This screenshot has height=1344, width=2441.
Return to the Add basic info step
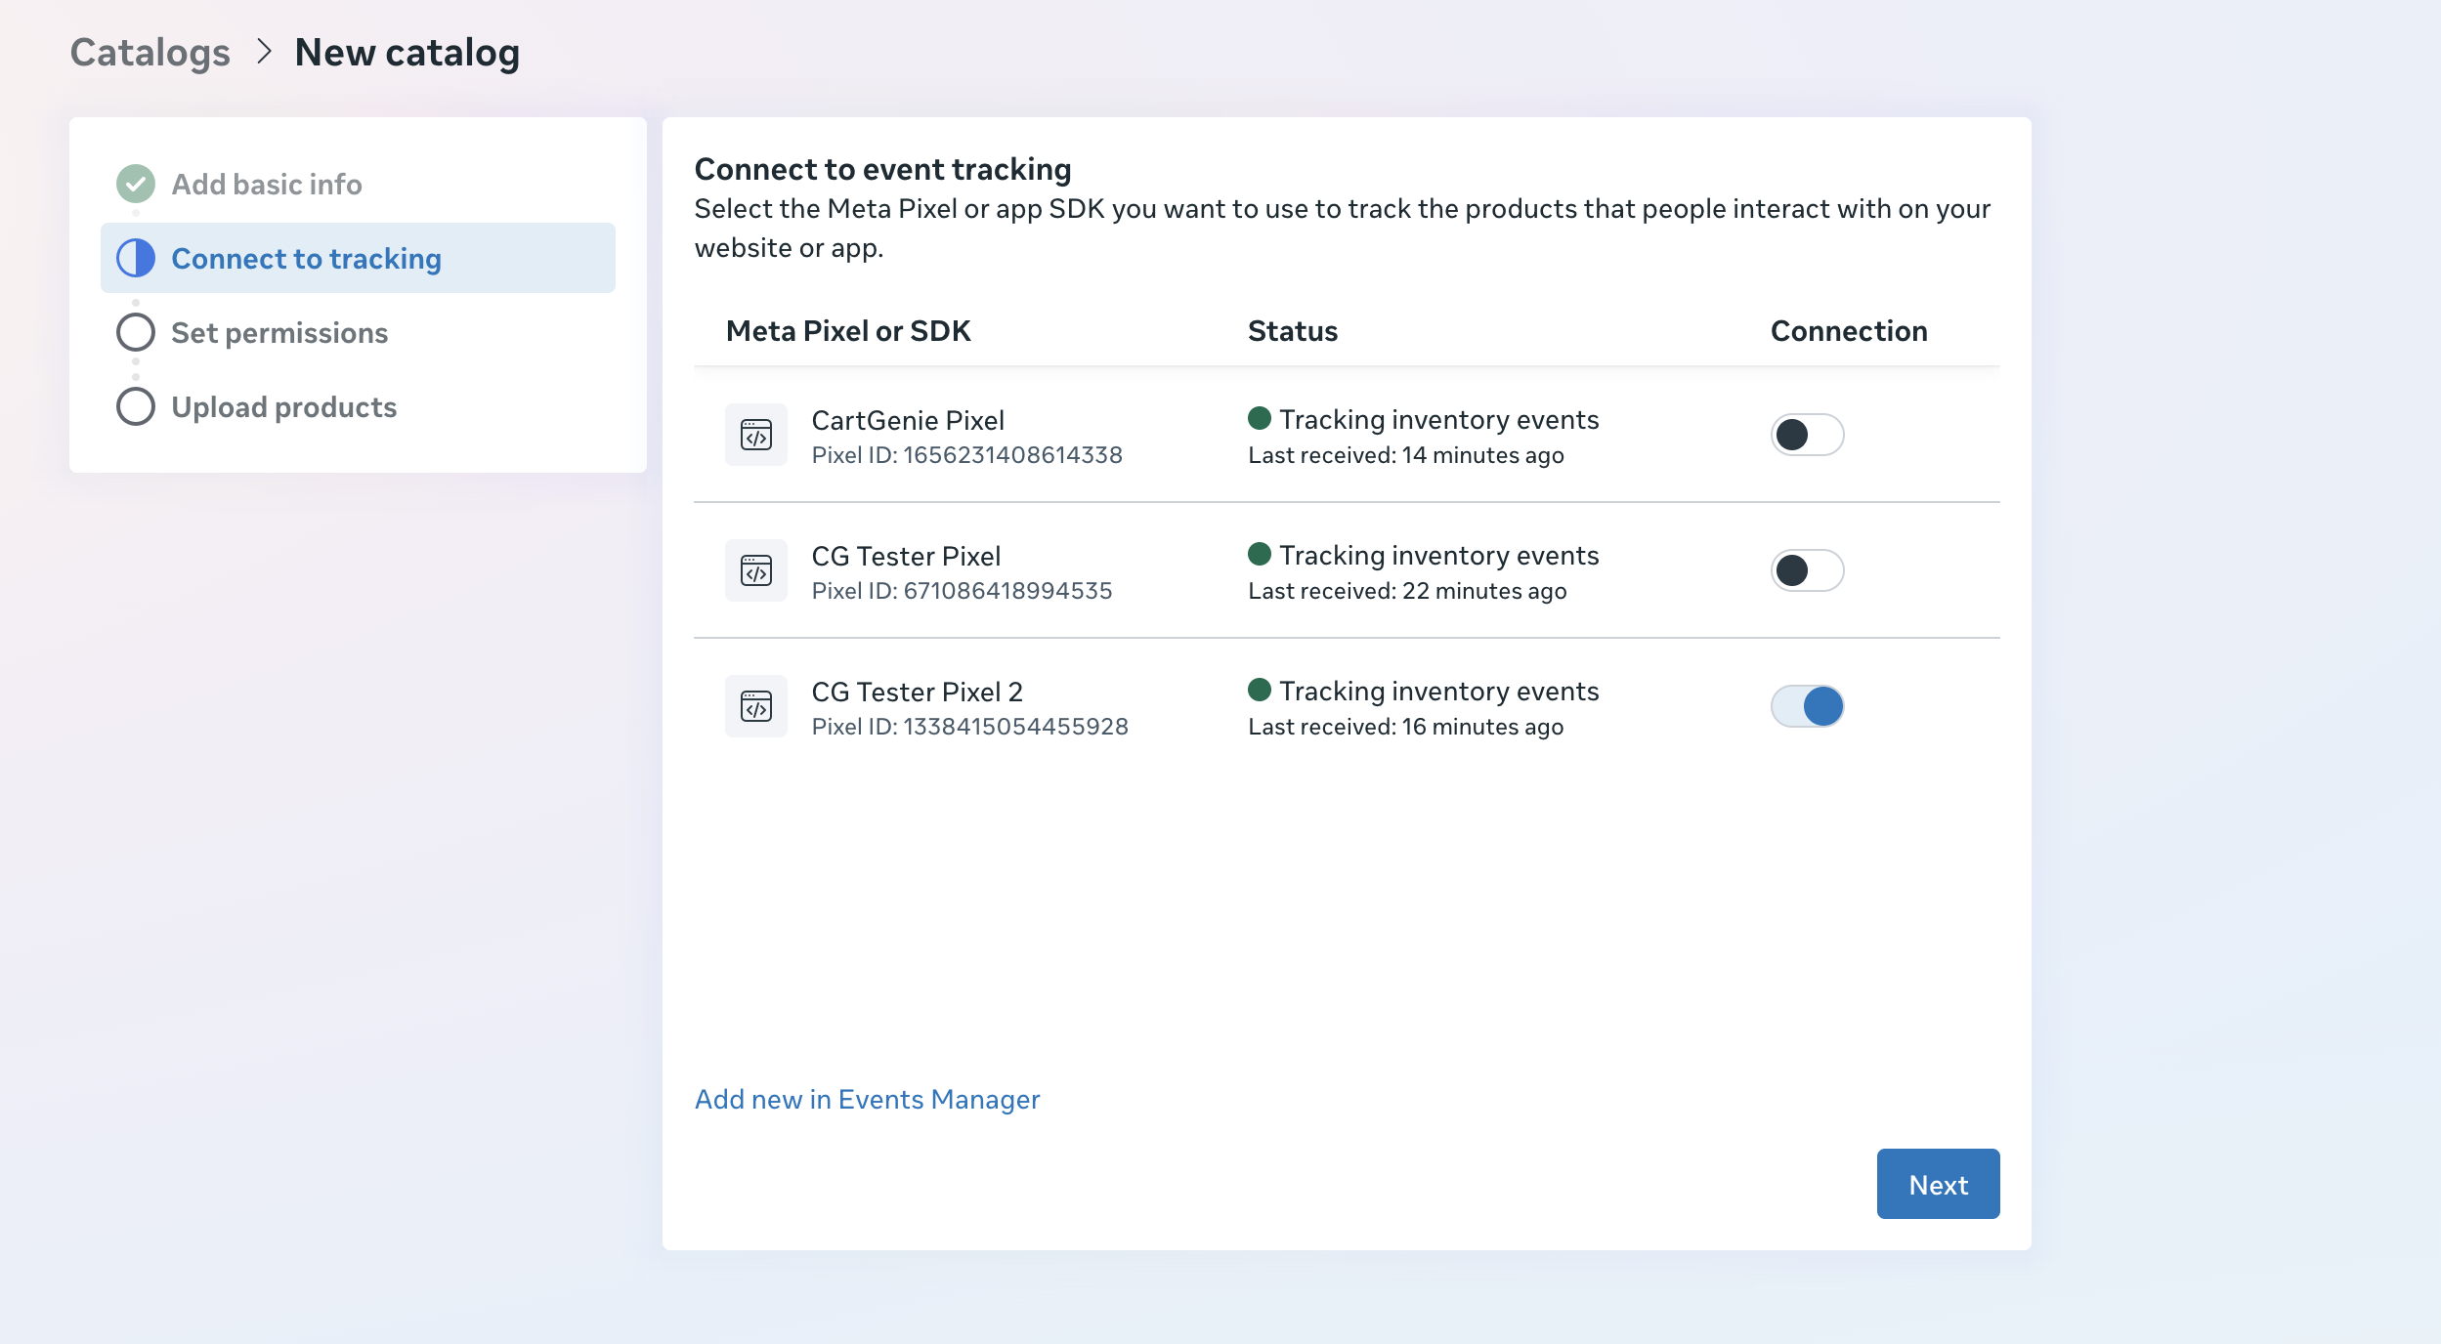[266, 185]
